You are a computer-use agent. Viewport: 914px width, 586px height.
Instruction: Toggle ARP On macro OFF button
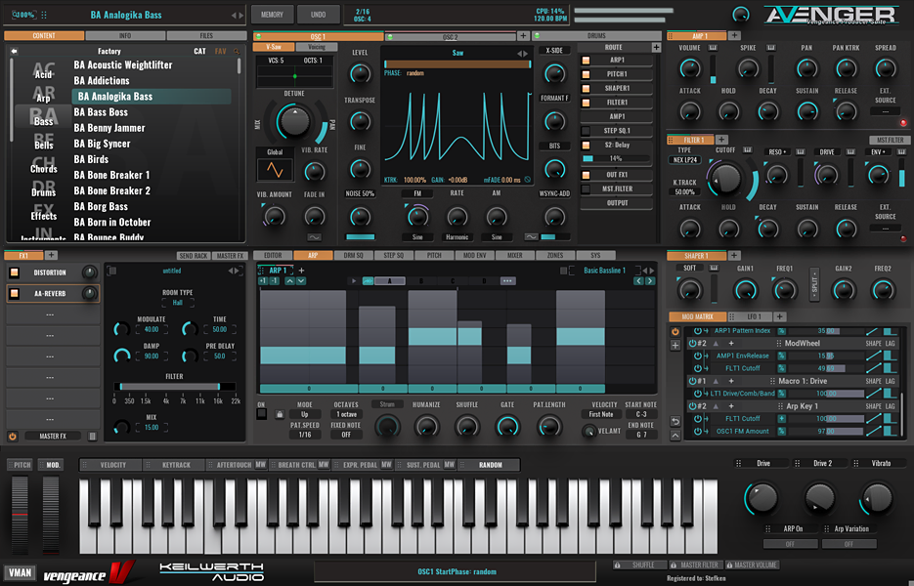pyautogui.click(x=790, y=544)
